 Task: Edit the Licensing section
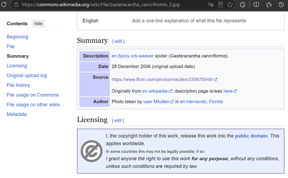[118, 120]
